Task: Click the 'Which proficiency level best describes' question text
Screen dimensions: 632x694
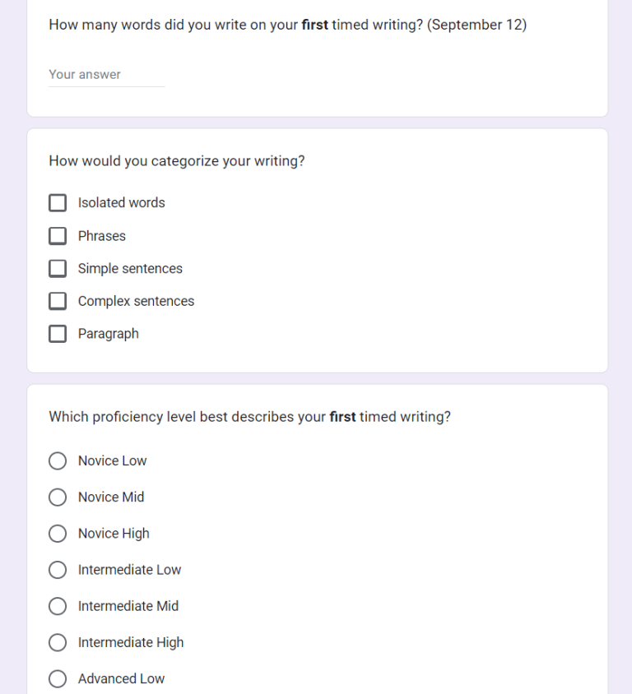Action: point(188,417)
